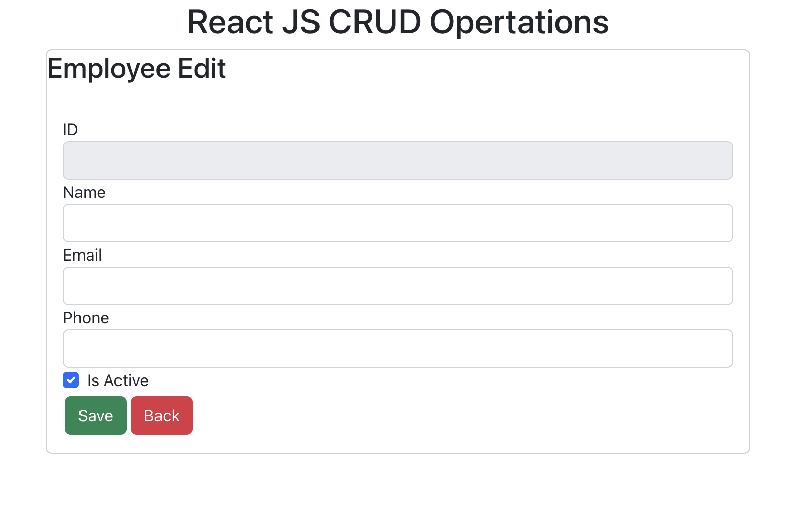Viewport: 795px width, 509px height.
Task: Click the React JS CRUD Opertations title
Action: [397, 22]
